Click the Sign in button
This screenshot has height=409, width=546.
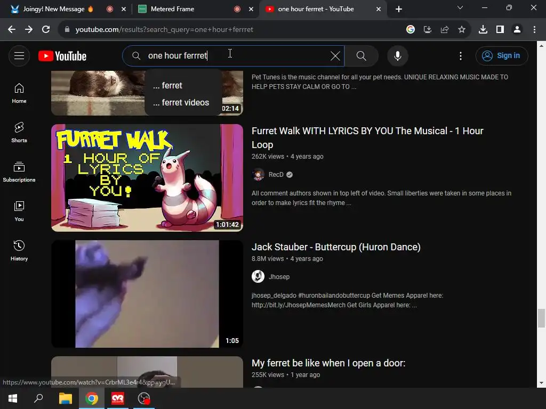click(501, 55)
